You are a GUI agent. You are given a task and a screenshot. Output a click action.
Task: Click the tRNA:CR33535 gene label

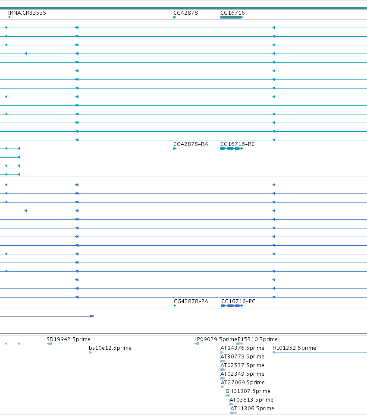[x=27, y=13]
